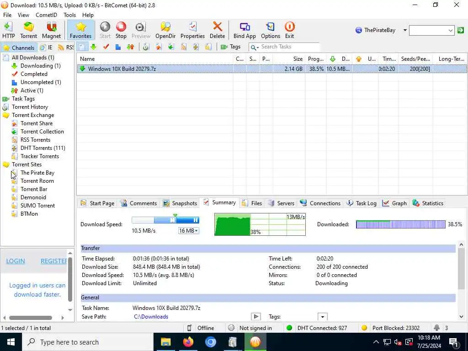Click the torrent collection filter icon
Image resolution: width=468 pixels, height=351 pixels.
(171, 47)
